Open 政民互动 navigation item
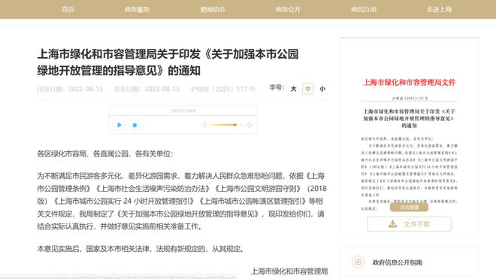This screenshot has height=279, width=496. pyautogui.click(x=364, y=9)
